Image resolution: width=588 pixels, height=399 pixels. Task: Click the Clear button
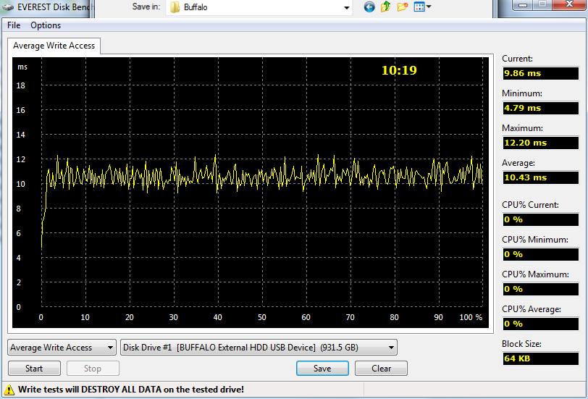tap(382, 368)
